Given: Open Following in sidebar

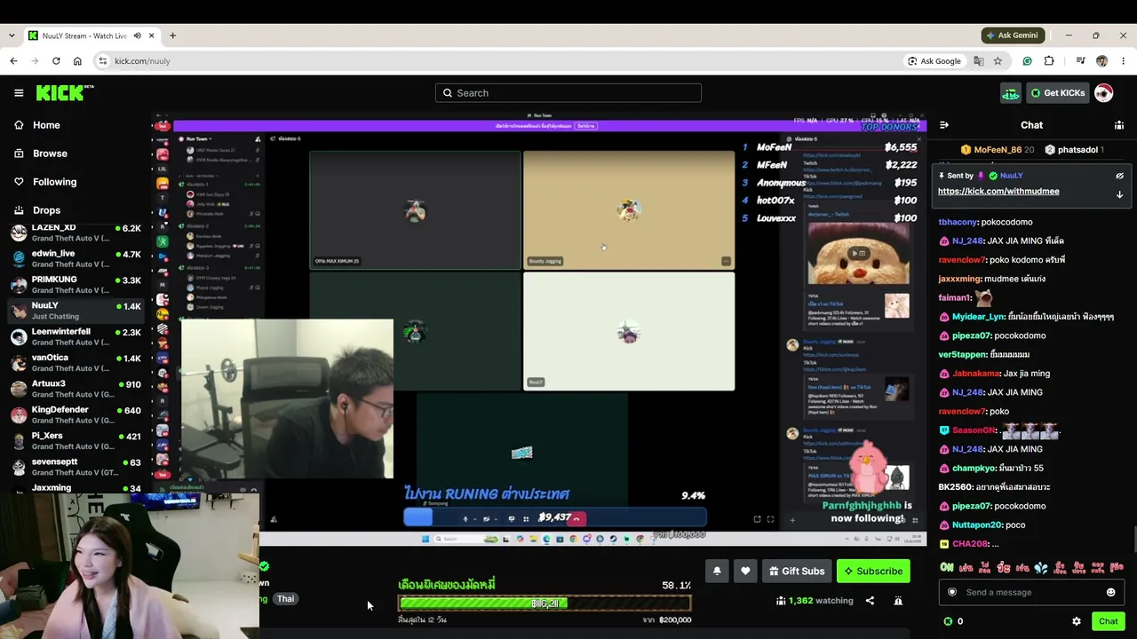Looking at the screenshot, I should [54, 182].
